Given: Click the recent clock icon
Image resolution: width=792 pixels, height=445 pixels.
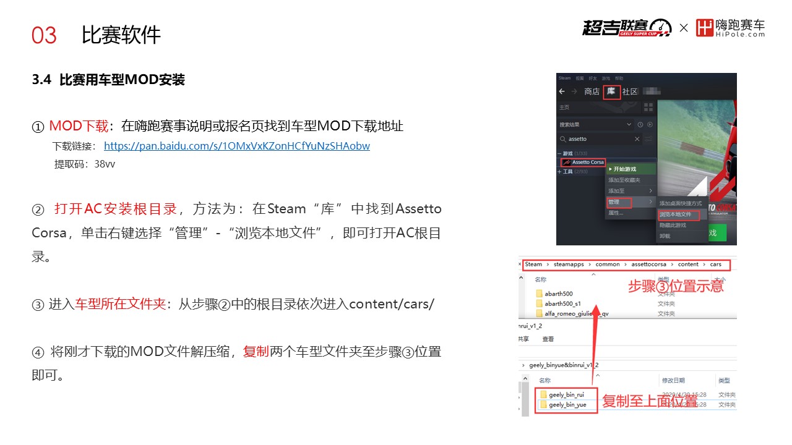Looking at the screenshot, I should (640, 124).
